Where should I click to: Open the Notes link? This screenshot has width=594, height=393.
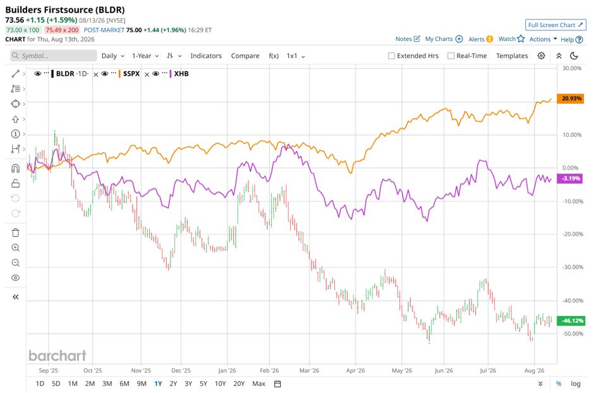click(408, 39)
